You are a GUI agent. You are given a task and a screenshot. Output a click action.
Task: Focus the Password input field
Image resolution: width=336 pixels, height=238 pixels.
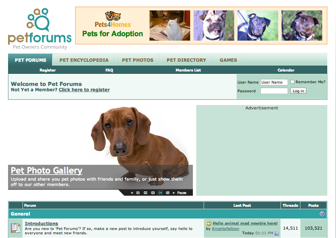point(274,91)
